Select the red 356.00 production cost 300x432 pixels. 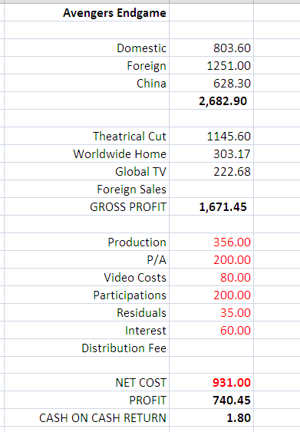pos(211,242)
